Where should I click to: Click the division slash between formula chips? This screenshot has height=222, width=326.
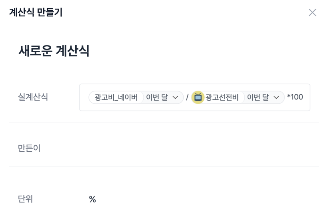[x=187, y=97]
